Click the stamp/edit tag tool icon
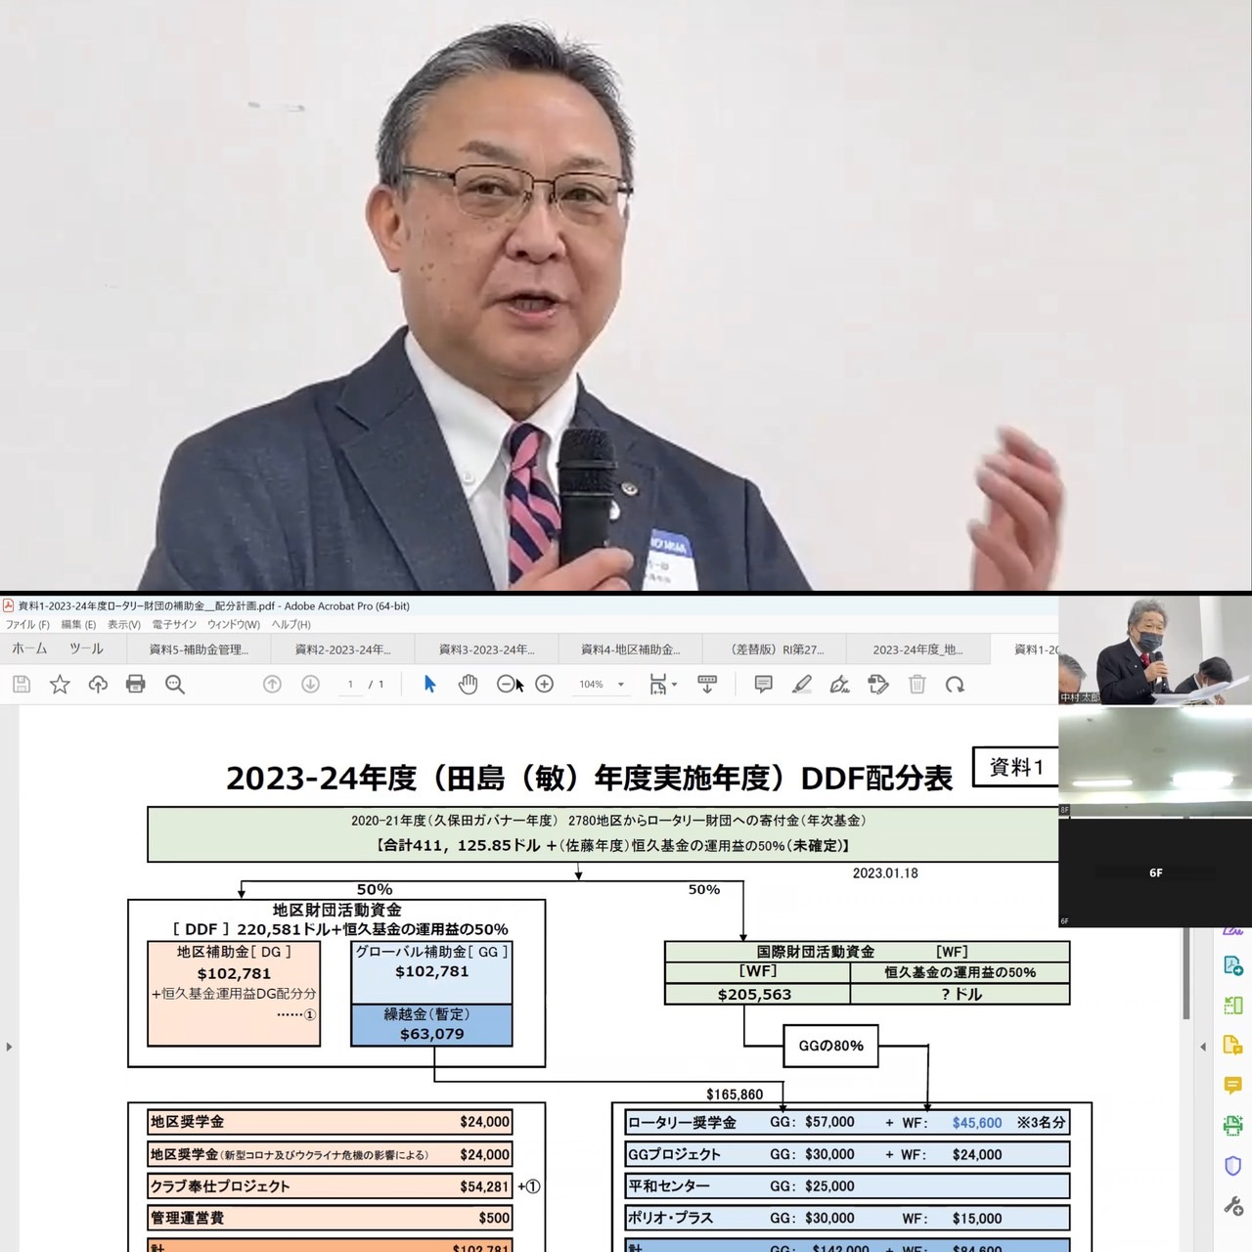Screen dimensions: 1252x1252 click(878, 685)
